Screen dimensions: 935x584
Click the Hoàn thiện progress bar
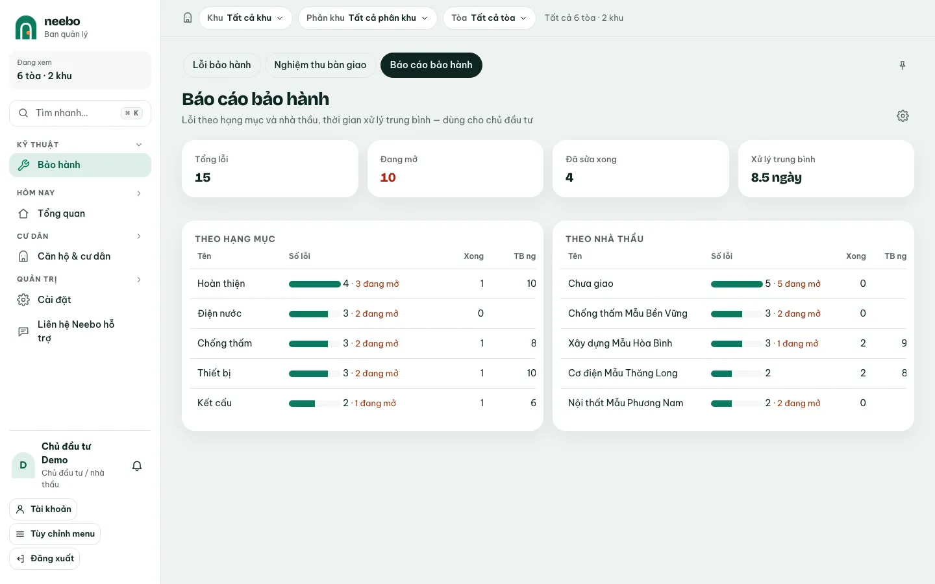315,284
